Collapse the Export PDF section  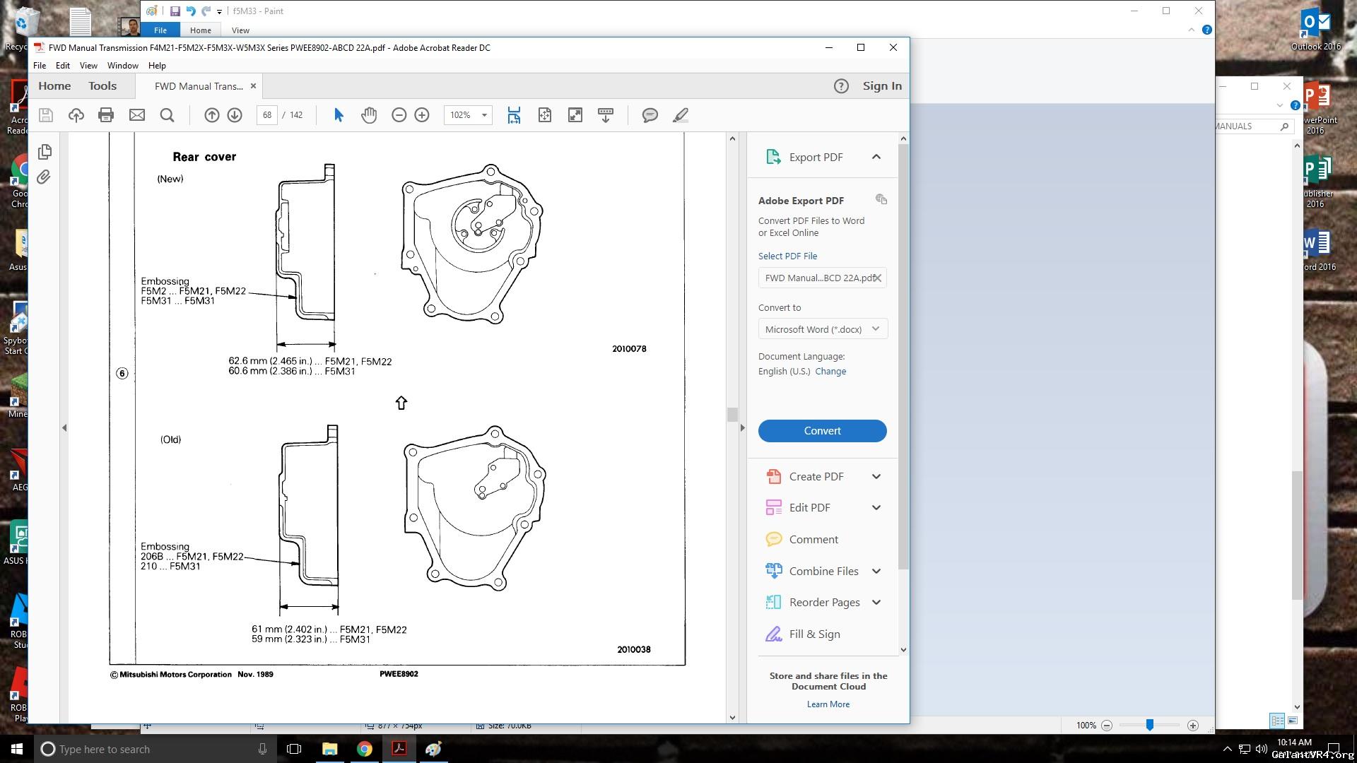point(876,157)
